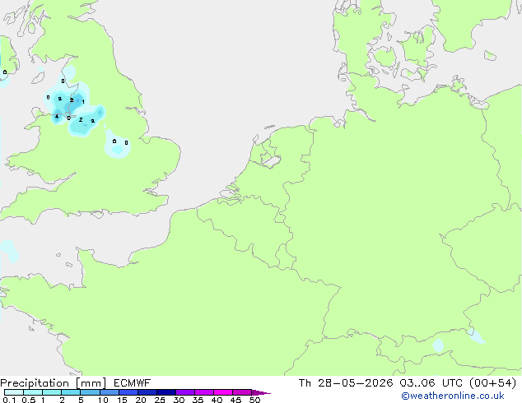Click the '0.1' legend scale label
This screenshot has height=403, width=522.
(x=9, y=400)
